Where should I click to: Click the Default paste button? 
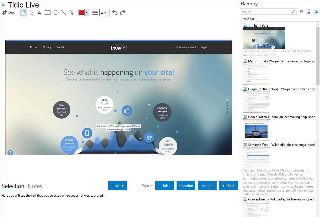tap(229, 186)
